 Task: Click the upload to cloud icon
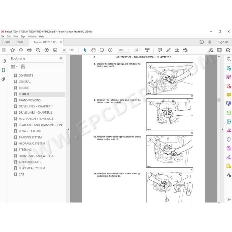click(21, 50)
